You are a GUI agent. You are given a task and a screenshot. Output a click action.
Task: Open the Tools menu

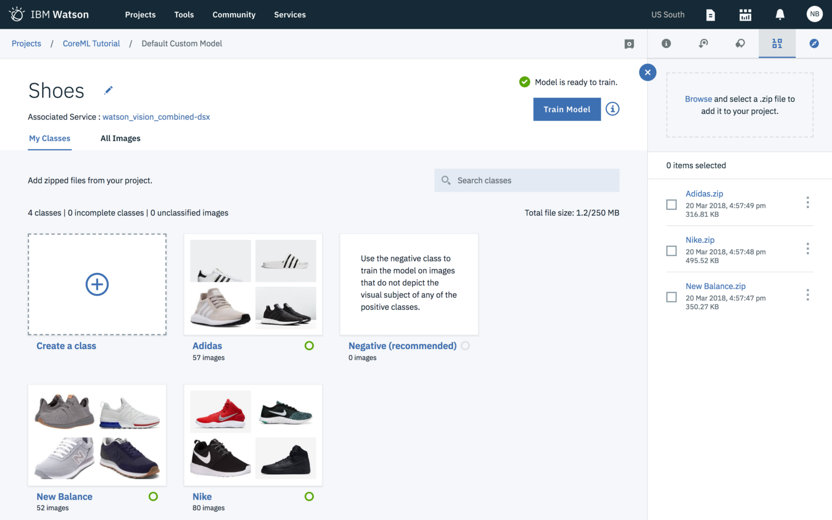coord(184,15)
